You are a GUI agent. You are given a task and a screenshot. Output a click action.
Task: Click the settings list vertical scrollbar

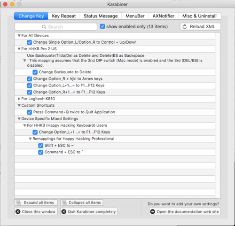218,115
